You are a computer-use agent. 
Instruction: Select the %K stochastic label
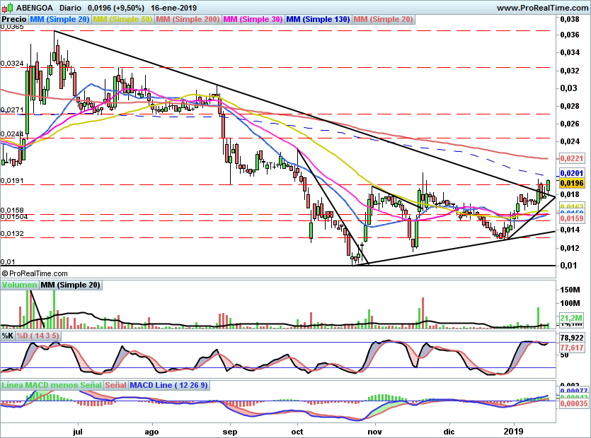[8, 336]
